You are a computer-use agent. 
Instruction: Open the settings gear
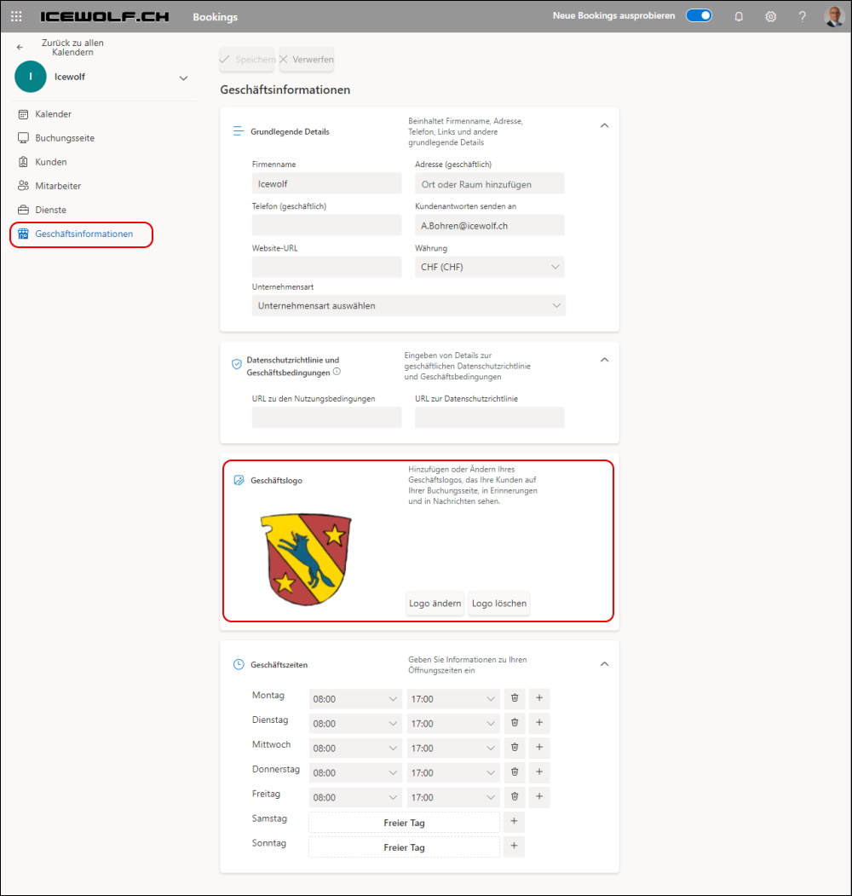point(770,16)
